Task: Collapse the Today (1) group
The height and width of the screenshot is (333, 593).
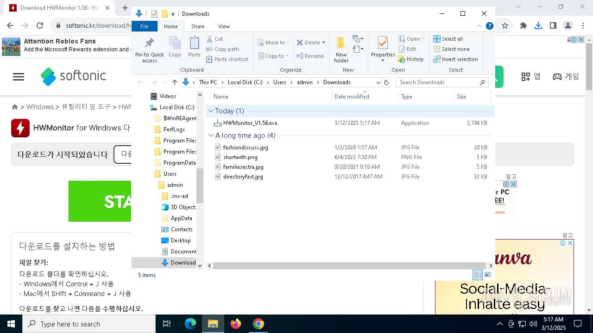Action: coord(211,111)
